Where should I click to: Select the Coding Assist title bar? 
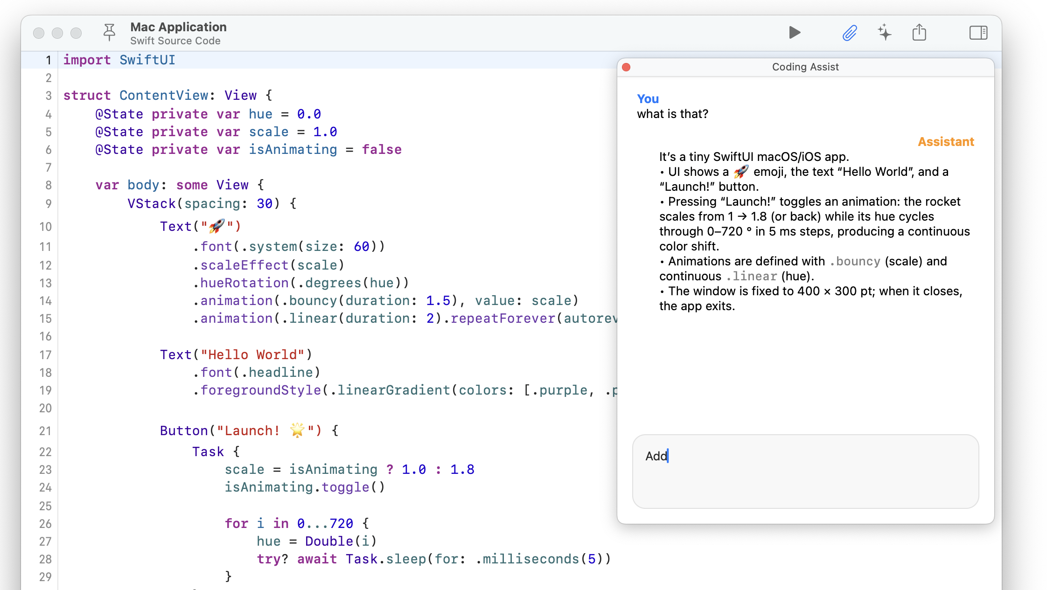pos(805,67)
